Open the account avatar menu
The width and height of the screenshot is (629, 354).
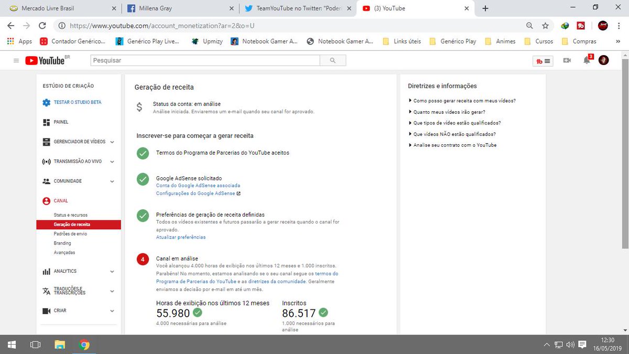pyautogui.click(x=604, y=60)
